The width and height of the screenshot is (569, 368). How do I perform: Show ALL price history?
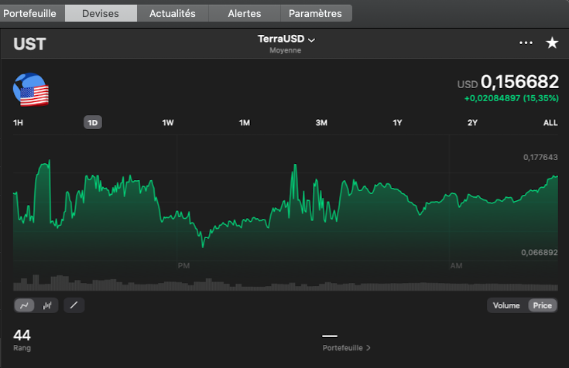point(550,123)
